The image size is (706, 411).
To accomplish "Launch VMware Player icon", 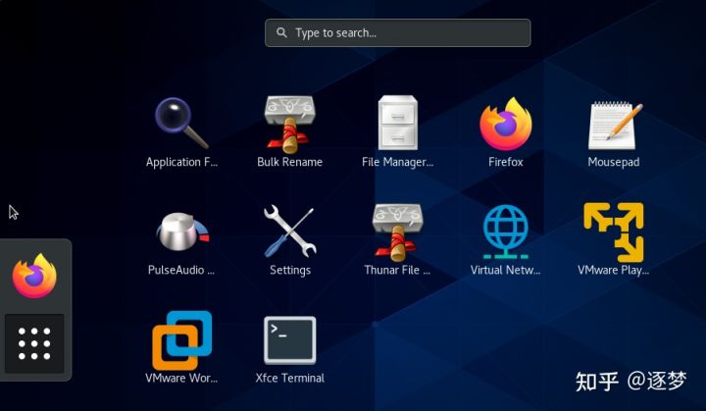I will tap(614, 232).
